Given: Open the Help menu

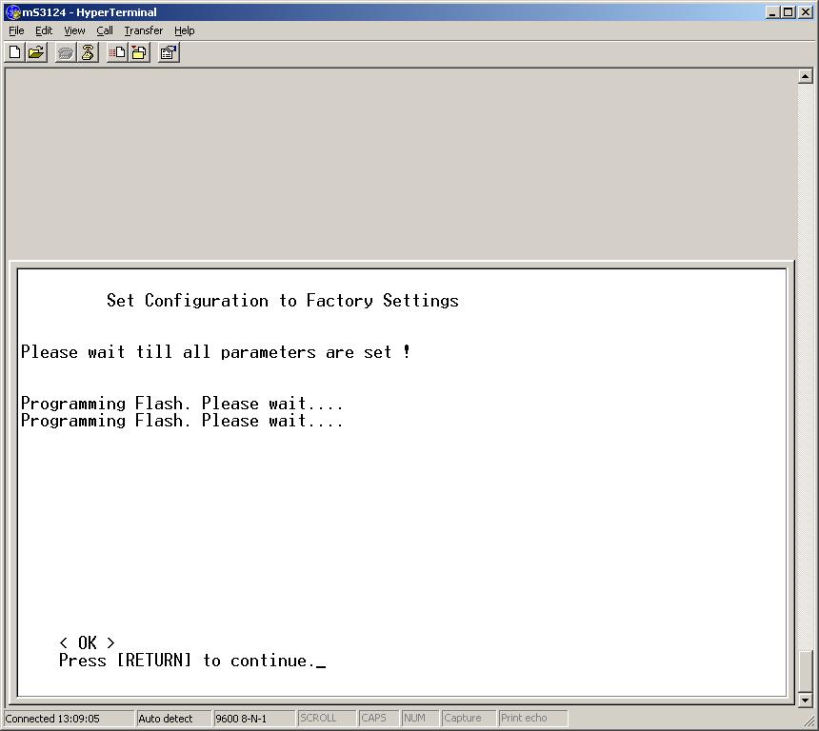Looking at the screenshot, I should 184,30.
